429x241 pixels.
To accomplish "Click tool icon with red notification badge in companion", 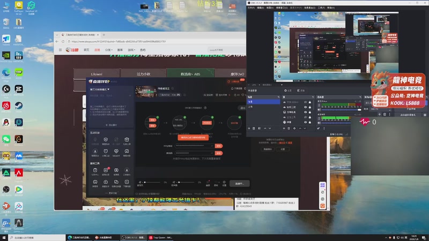I will (x=106, y=170).
